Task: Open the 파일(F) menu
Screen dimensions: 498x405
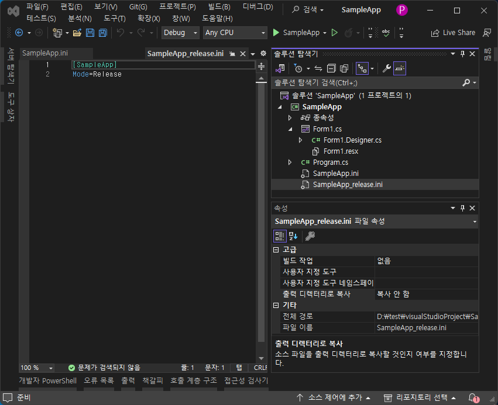Action: point(37,6)
